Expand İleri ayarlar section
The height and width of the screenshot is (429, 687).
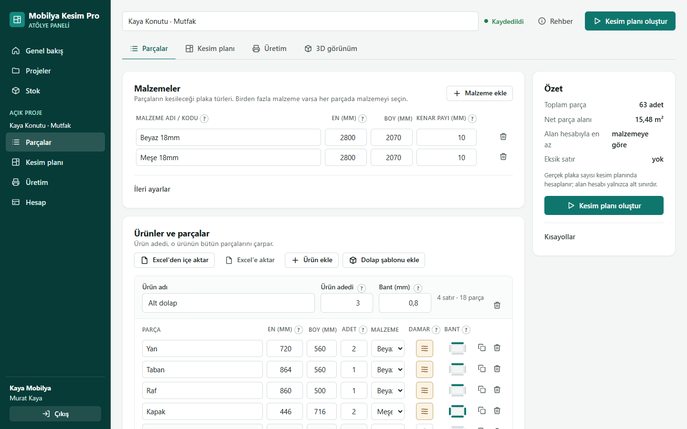click(x=152, y=189)
